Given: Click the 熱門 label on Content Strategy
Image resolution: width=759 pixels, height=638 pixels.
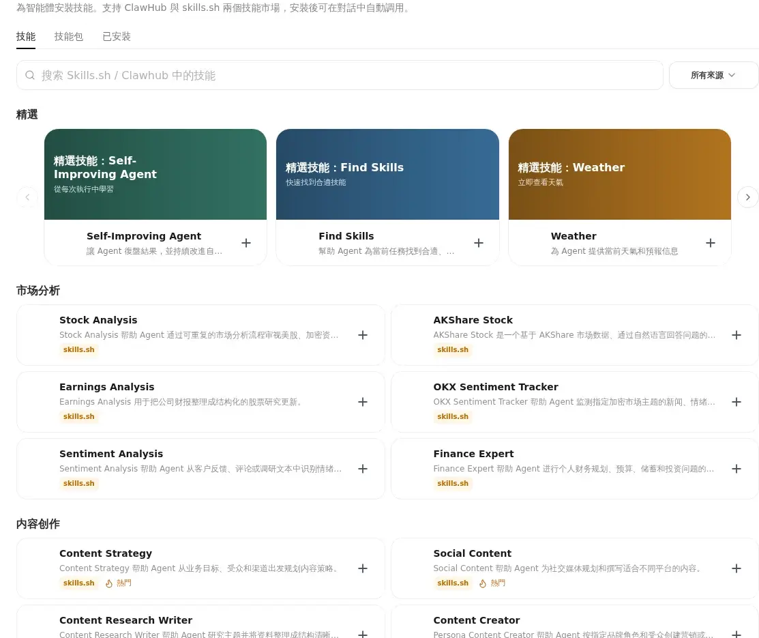Looking at the screenshot, I should click(x=124, y=583).
